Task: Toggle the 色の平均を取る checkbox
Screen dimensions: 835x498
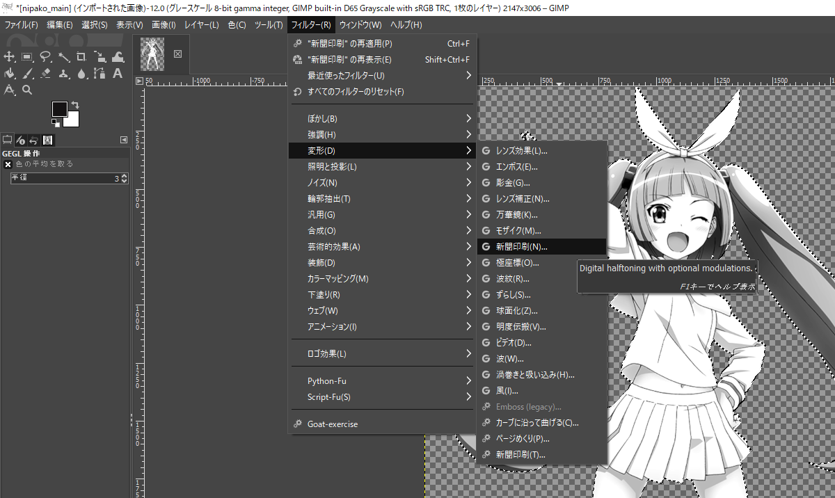Action: coord(8,164)
